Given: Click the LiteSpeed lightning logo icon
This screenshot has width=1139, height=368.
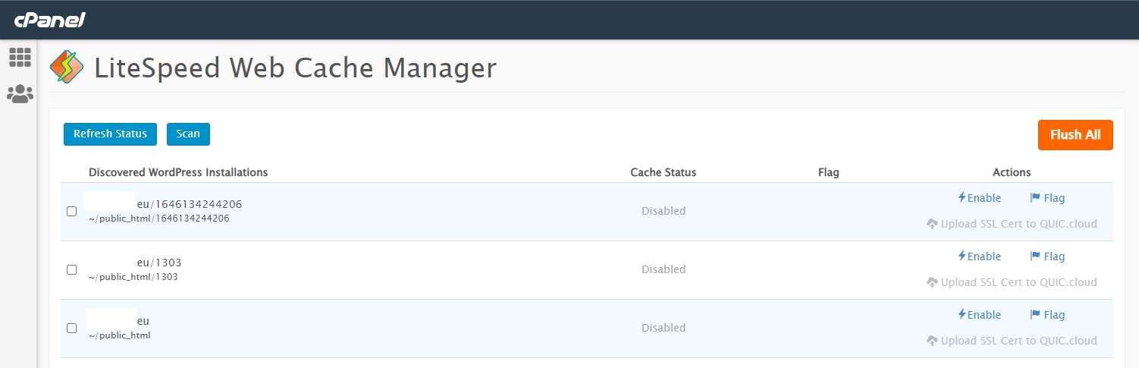Looking at the screenshot, I should click(x=67, y=68).
